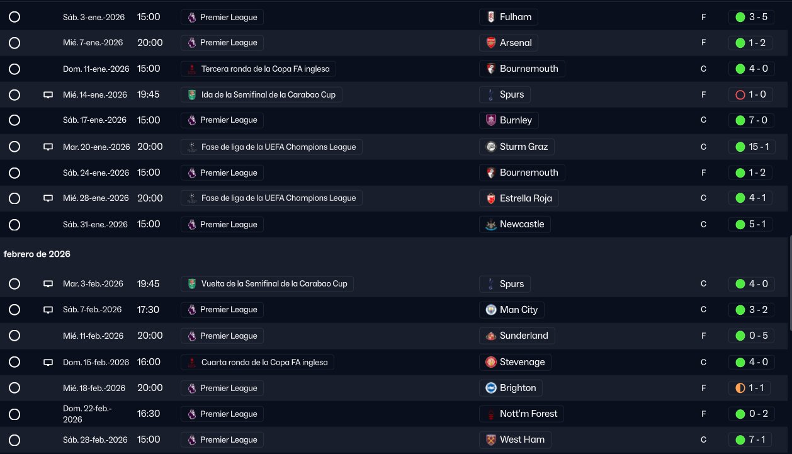Screen dimensions: 792x454
Task: Click the half-orange draw indicator for Brighton match
Action: coord(740,388)
